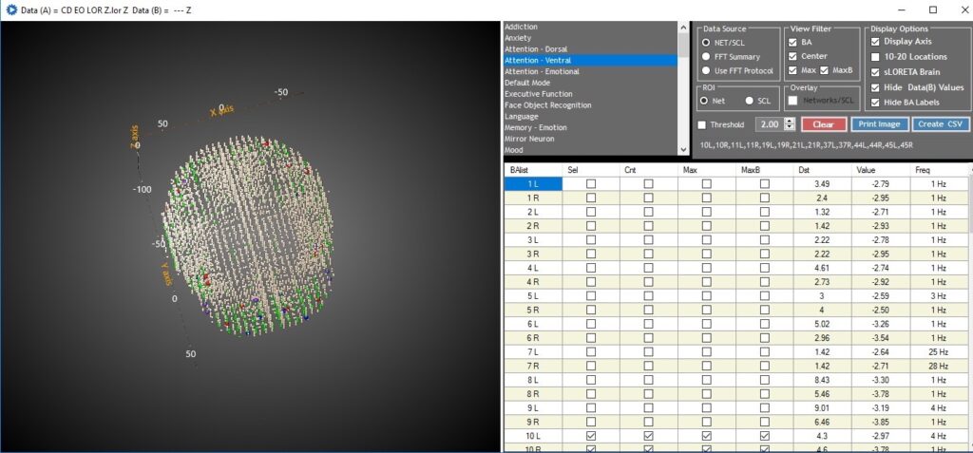The width and height of the screenshot is (973, 453).
Task: Select Default Mode in the network list
Action: coord(527,83)
